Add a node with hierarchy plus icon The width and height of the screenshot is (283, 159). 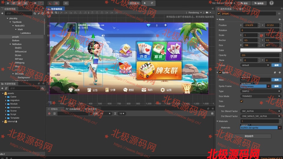(2, 13)
